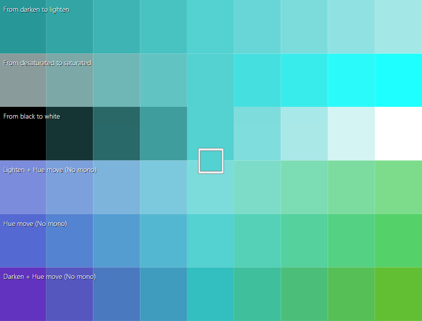Pick the pure white swatch in black-to-white row
Image resolution: width=422 pixels, height=321 pixels.
click(x=399, y=133)
